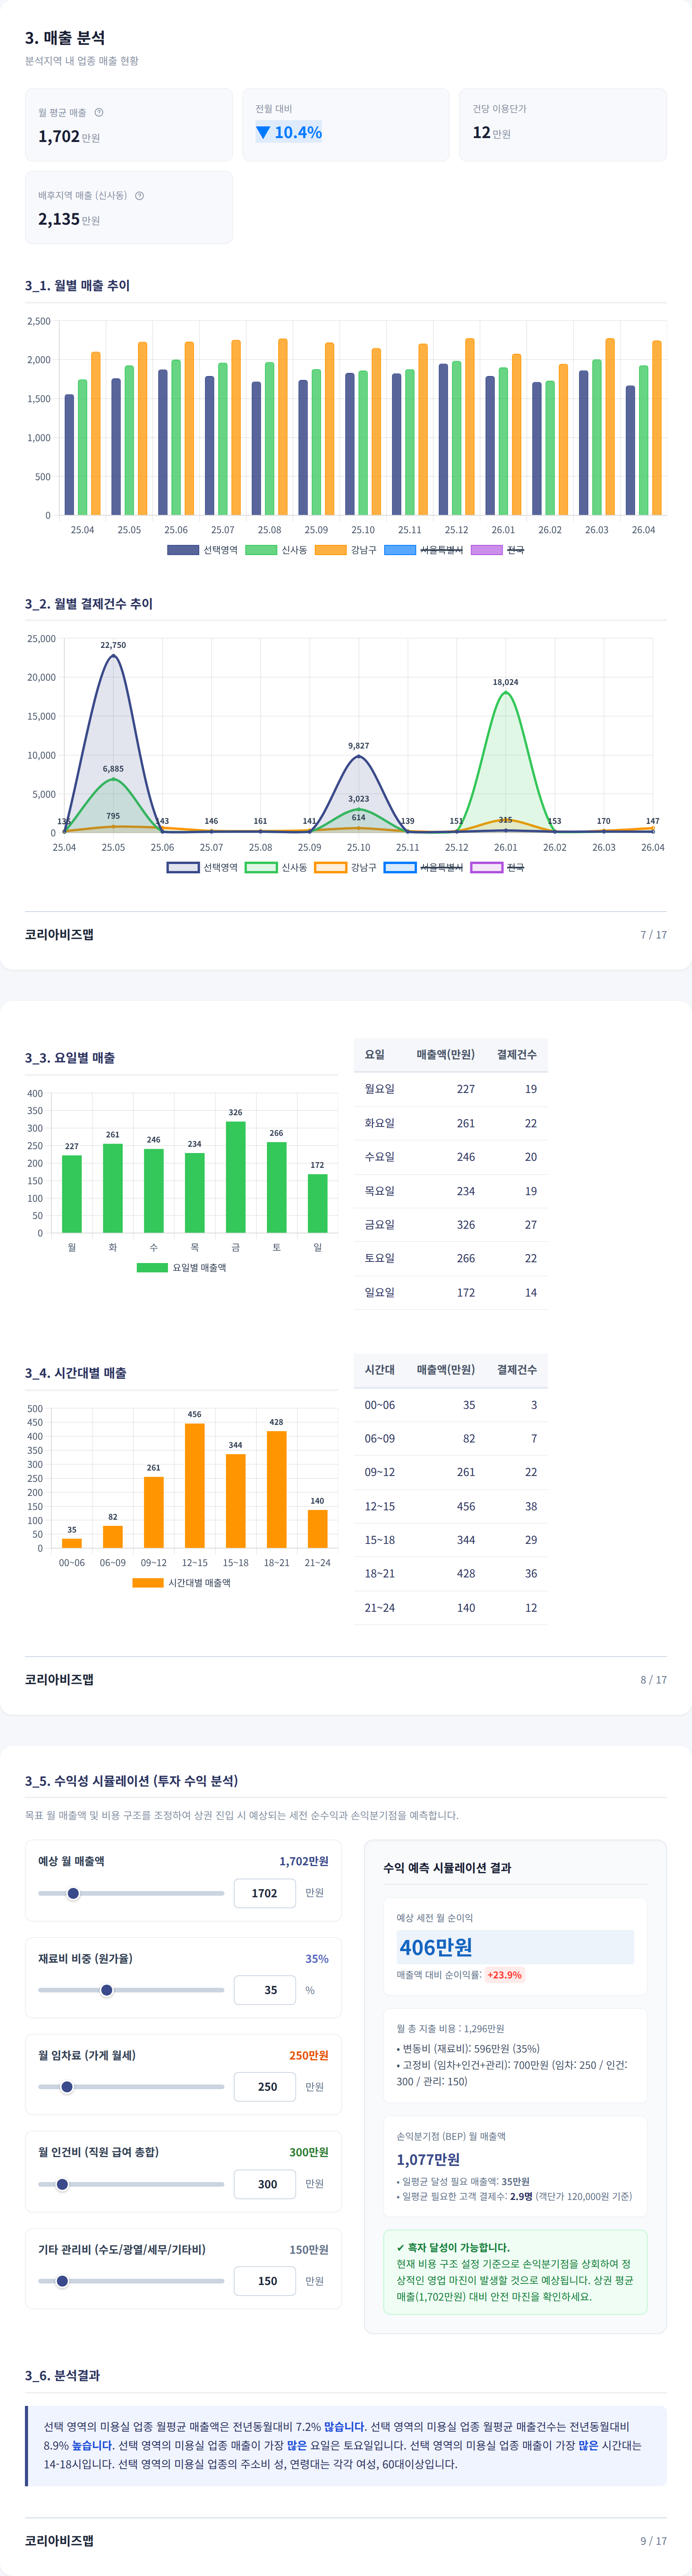
Task: Click the 3_4. 시간대별 매출 heading
Action: click(x=76, y=1373)
